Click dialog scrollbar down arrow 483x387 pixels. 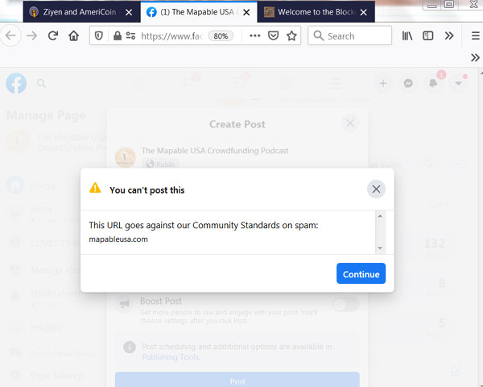click(x=380, y=248)
